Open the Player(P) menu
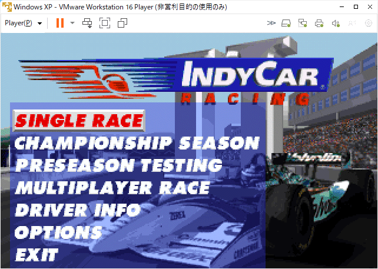Screen dimensions: 378x269 coord(23,23)
